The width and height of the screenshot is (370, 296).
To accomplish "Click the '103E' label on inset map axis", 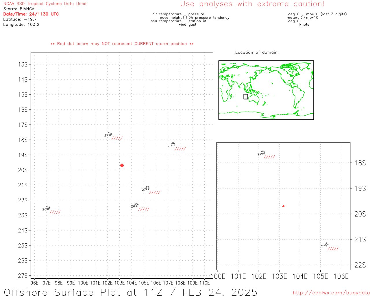I will pos(279,276).
